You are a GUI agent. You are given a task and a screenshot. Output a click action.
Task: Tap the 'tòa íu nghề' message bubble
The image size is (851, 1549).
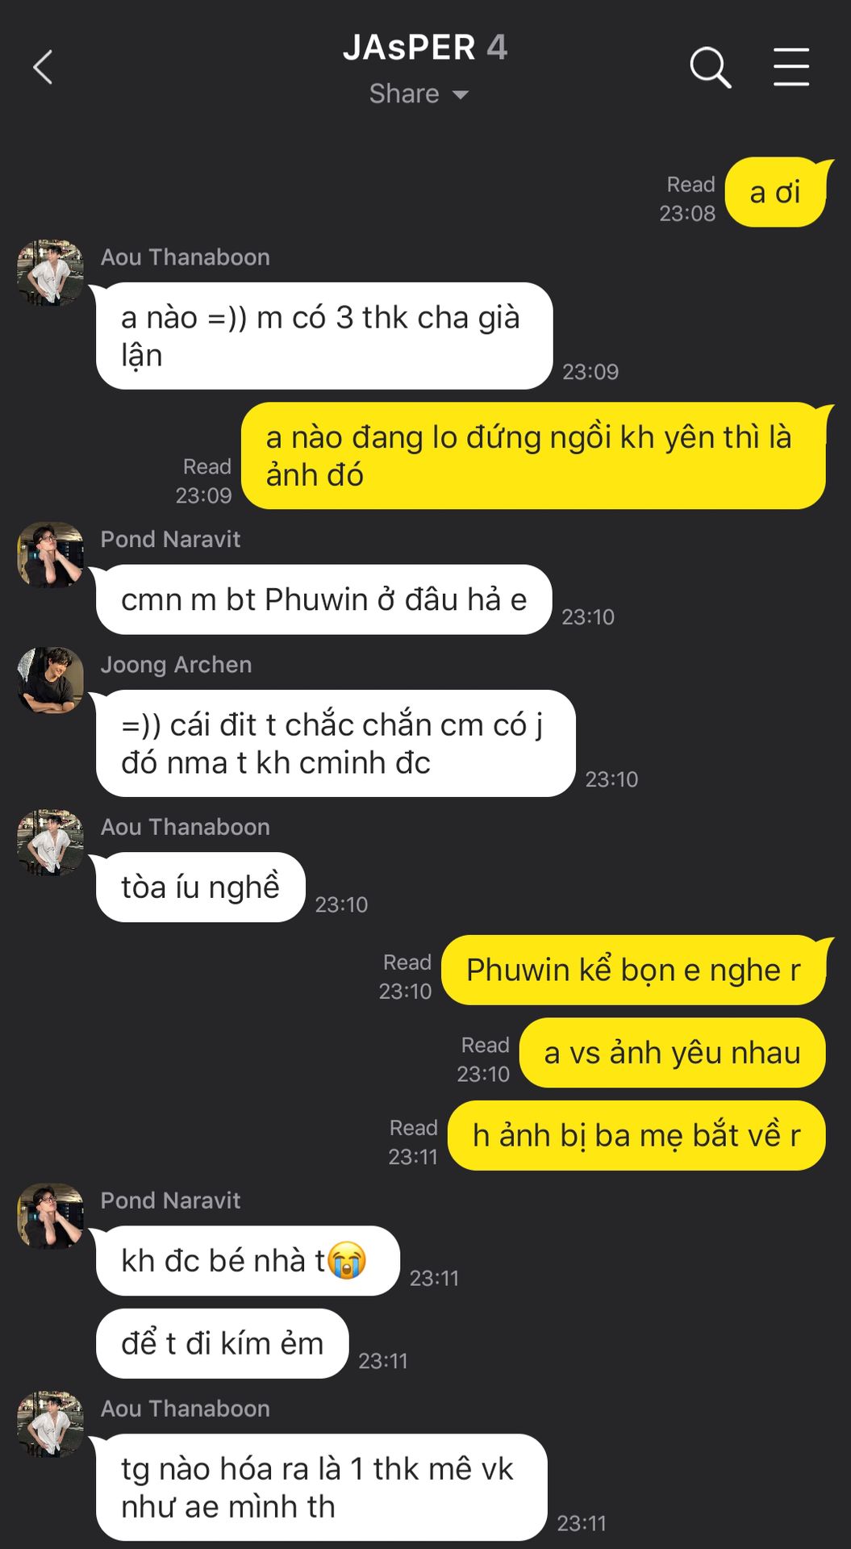(x=200, y=887)
